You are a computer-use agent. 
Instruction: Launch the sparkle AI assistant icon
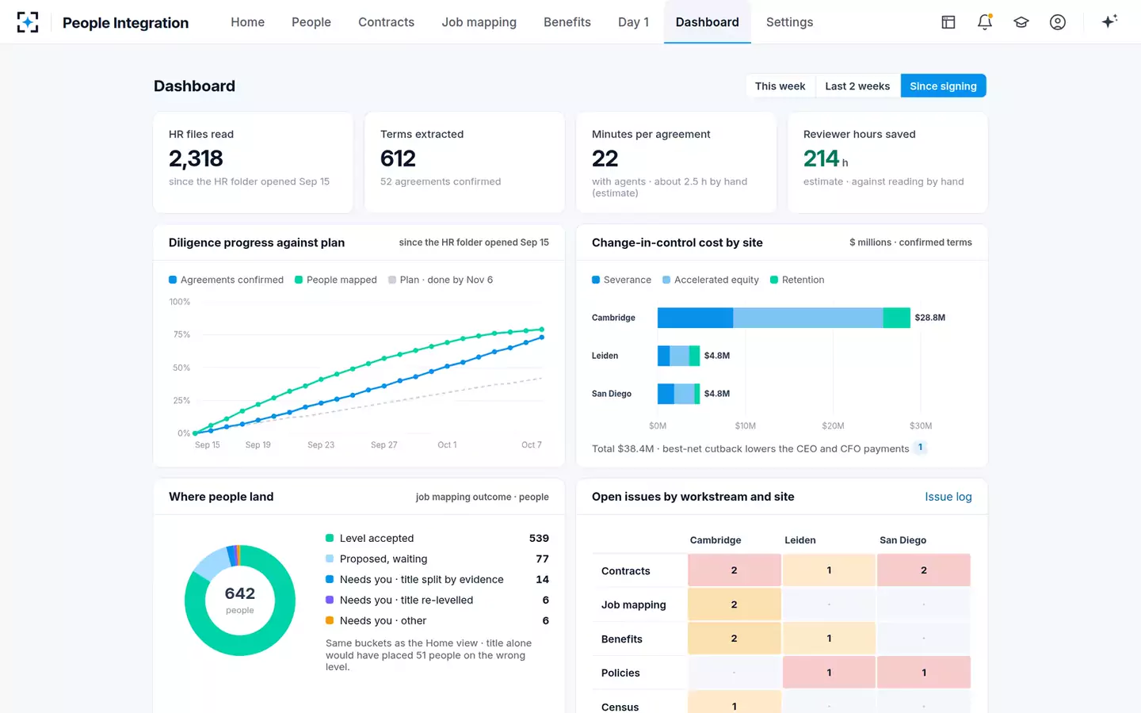pyautogui.click(x=1109, y=21)
